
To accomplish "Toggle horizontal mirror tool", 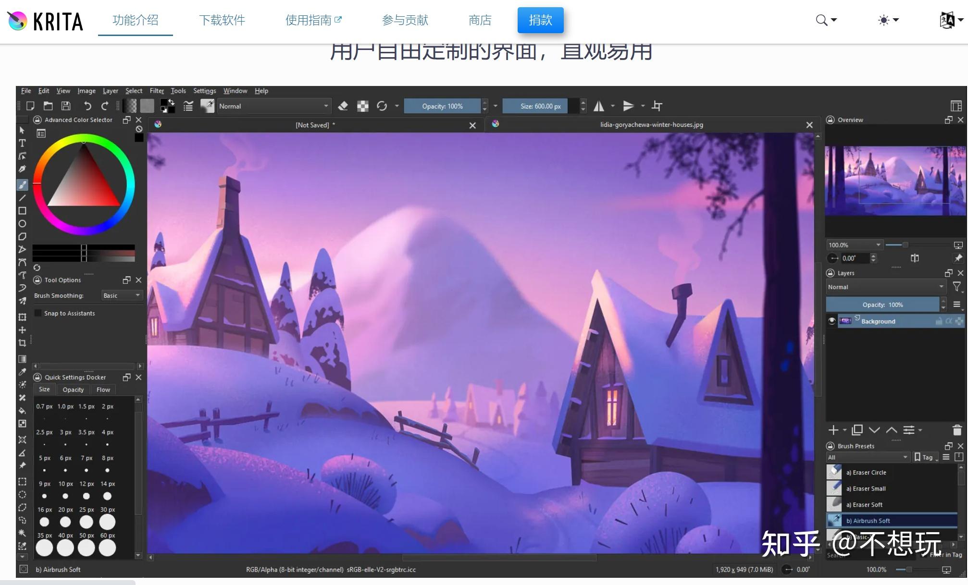I will 599,106.
